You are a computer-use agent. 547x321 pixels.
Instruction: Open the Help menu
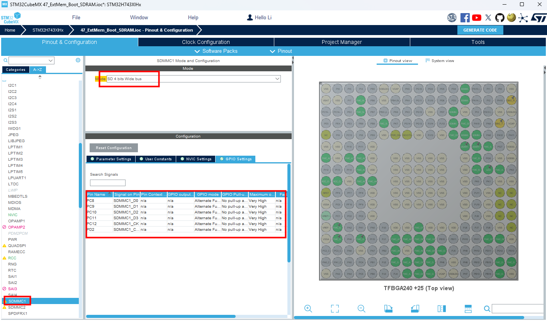coord(193,17)
